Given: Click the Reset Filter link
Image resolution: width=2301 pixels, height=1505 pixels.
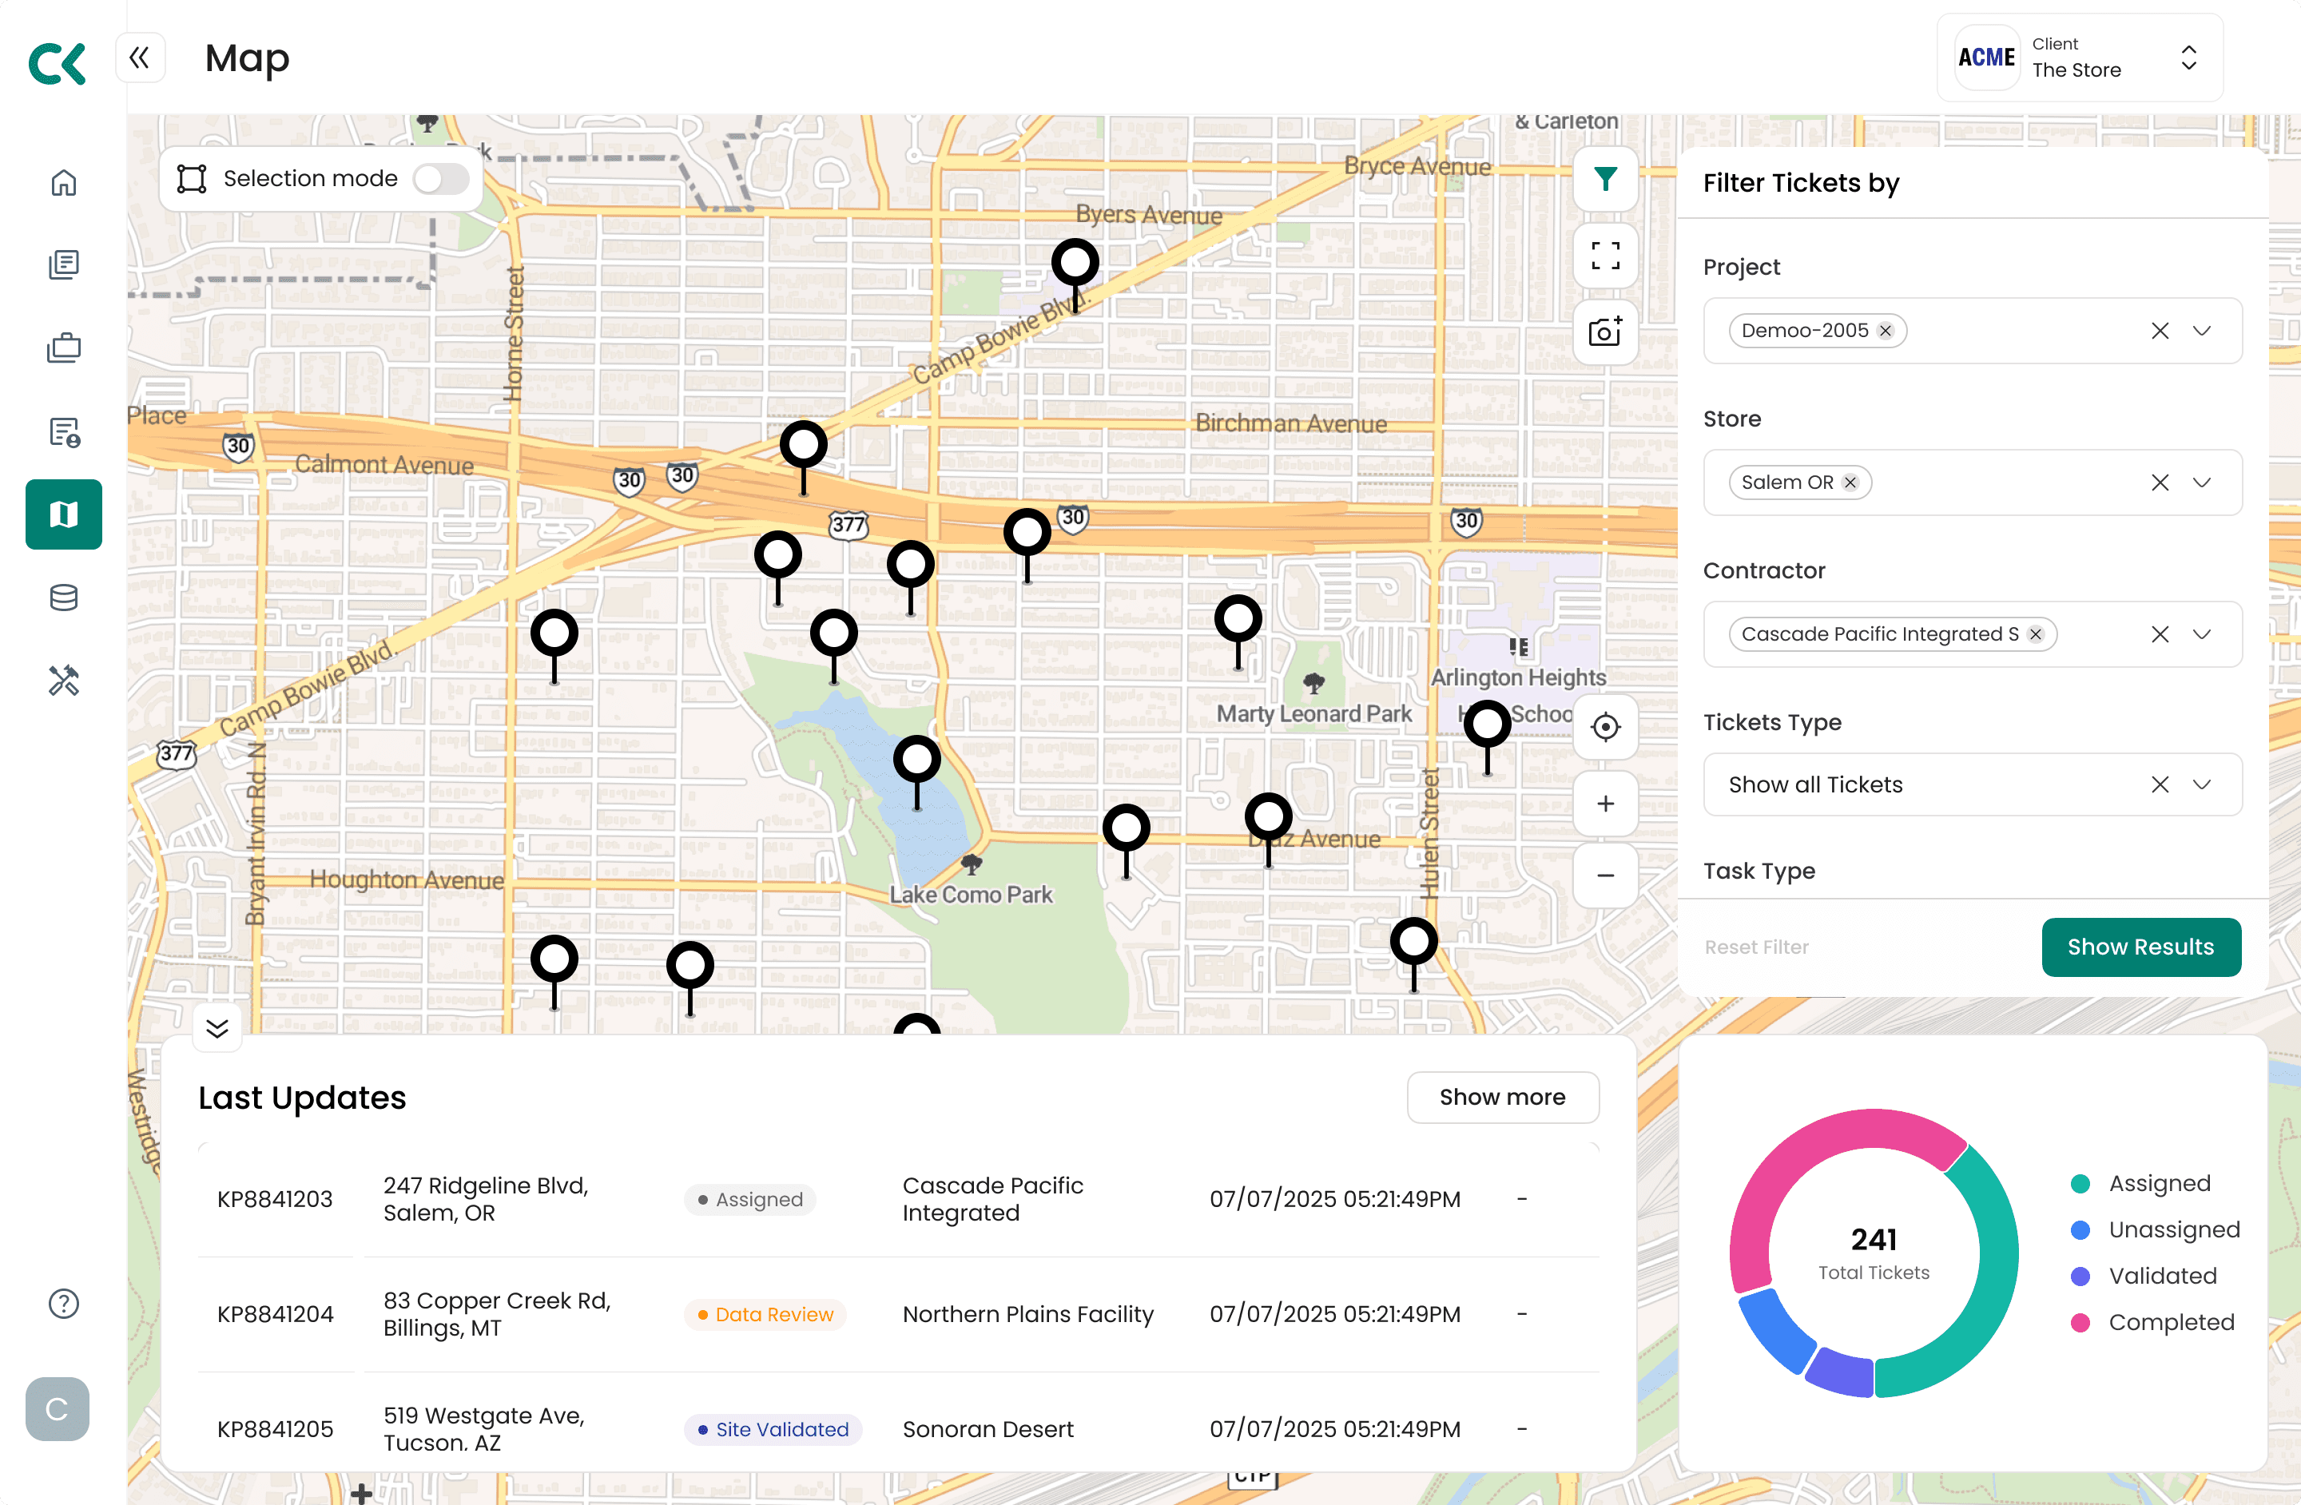Looking at the screenshot, I should pyautogui.click(x=1756, y=947).
